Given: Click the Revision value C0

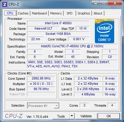Looking at the screenshot, I should pos(110,57).
